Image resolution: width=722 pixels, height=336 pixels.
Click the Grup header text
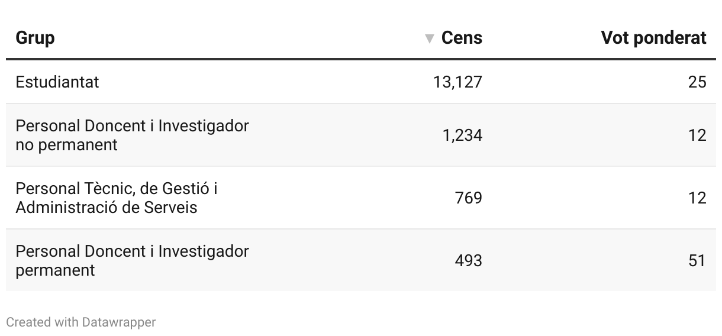(35, 38)
